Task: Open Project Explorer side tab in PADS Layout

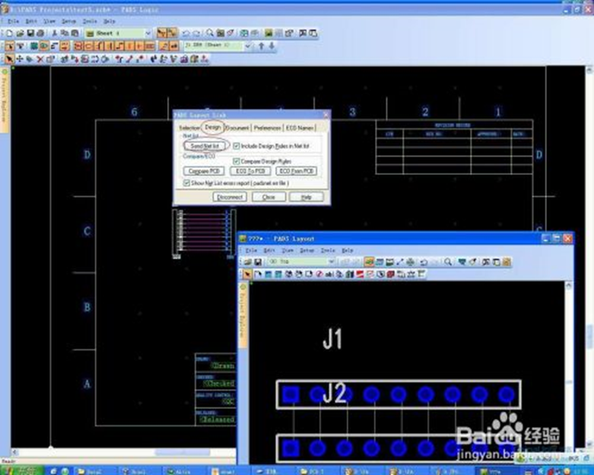Action: (243, 316)
